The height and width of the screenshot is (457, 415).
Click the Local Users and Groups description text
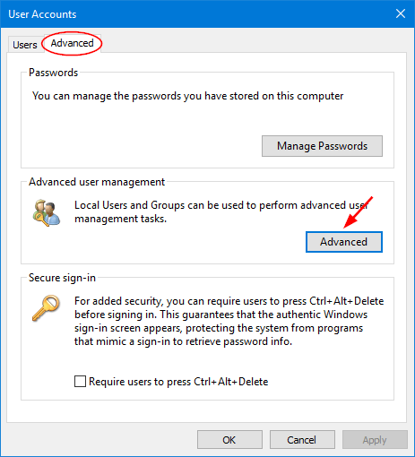(x=221, y=211)
